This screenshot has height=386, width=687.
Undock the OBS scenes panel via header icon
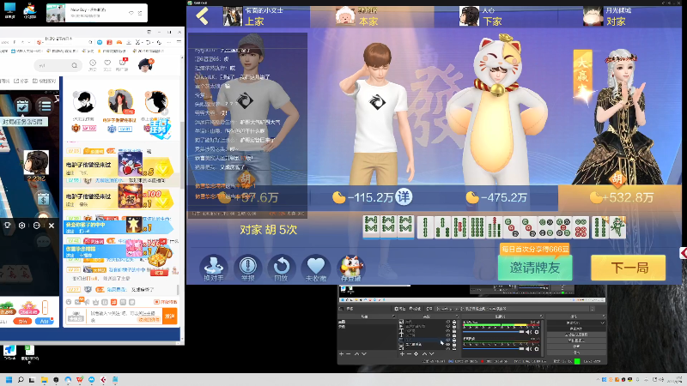coord(393,316)
